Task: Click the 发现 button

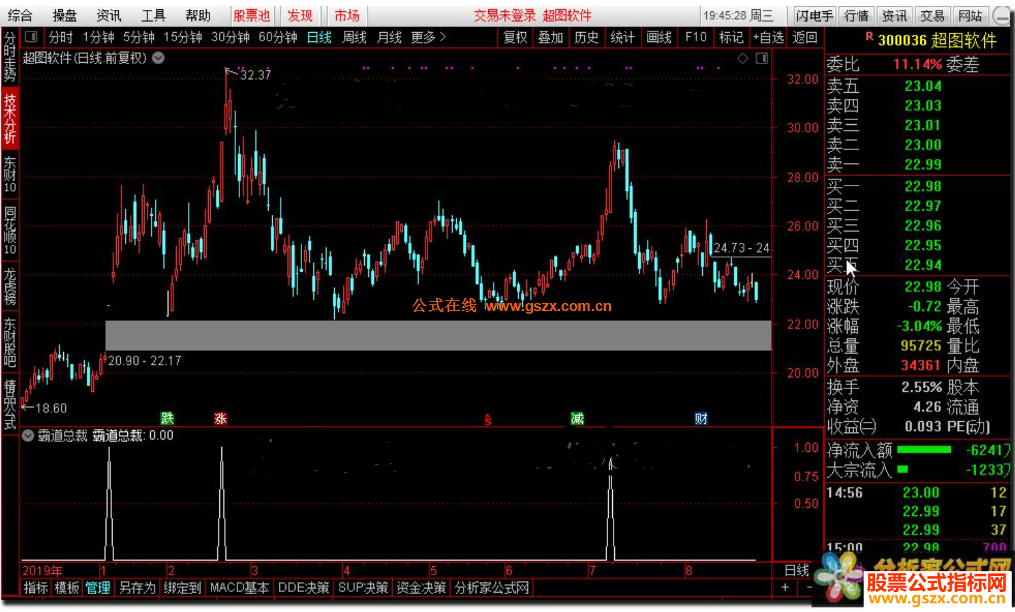Action: click(300, 15)
